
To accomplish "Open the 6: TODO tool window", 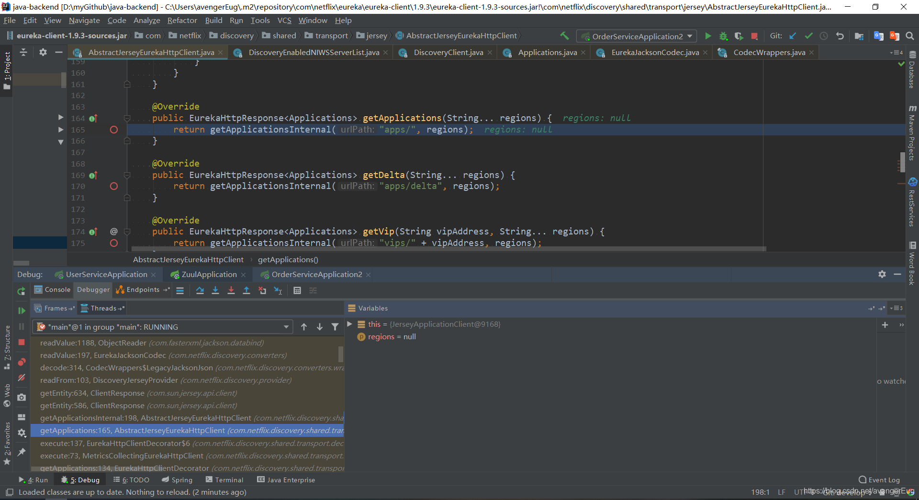I will tap(131, 480).
